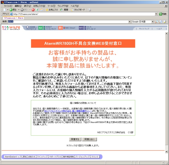The image size is (169, 165).
Task: Click the new page toolbar icon
Action: tap(5, 10)
